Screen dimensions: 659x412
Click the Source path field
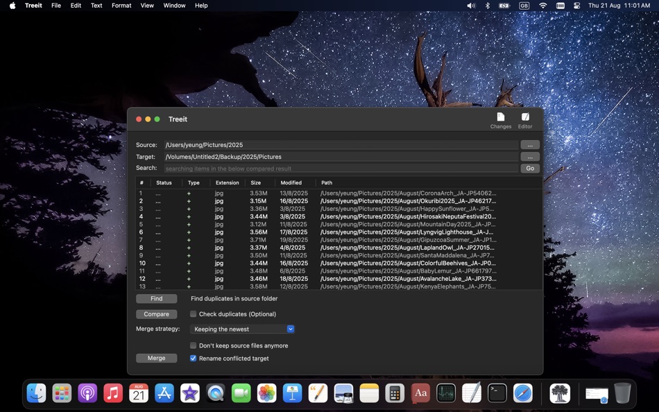341,145
